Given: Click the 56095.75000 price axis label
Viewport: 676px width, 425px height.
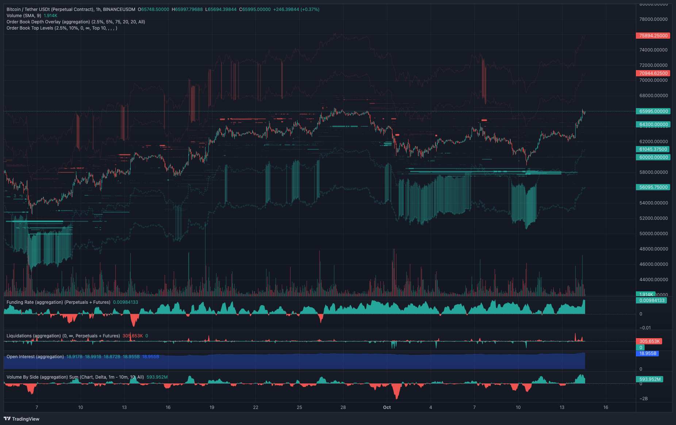Looking at the screenshot, I should tap(653, 187).
